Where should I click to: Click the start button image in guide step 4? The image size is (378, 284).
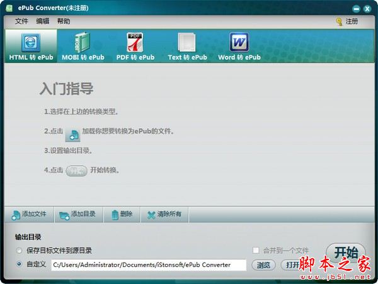click(x=76, y=171)
